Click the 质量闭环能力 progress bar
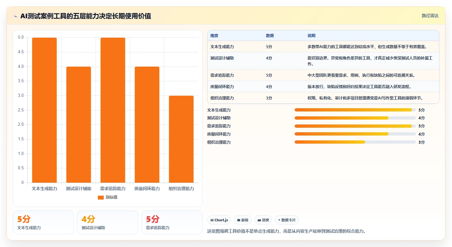The width and height of the screenshot is (452, 247). 355,134
